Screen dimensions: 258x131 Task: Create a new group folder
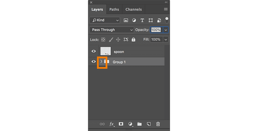tap(140, 124)
